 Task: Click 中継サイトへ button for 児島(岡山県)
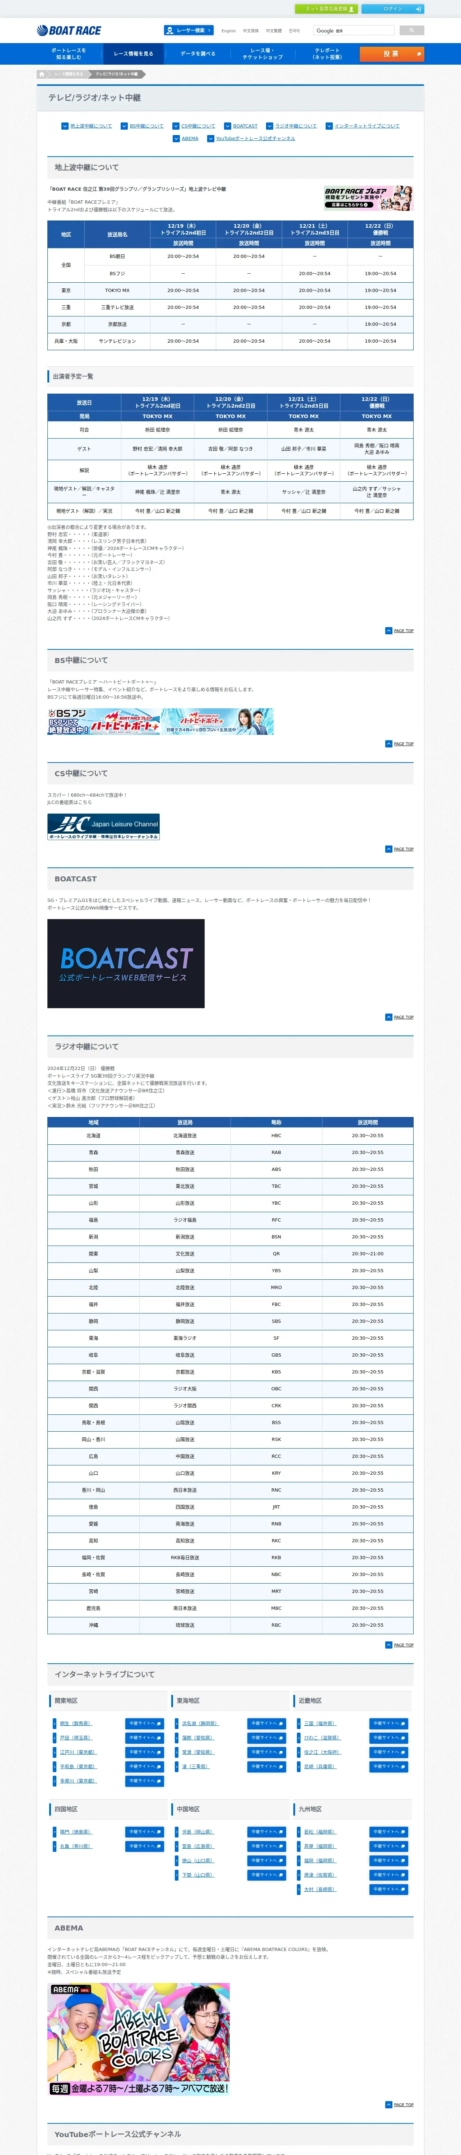tap(267, 1832)
